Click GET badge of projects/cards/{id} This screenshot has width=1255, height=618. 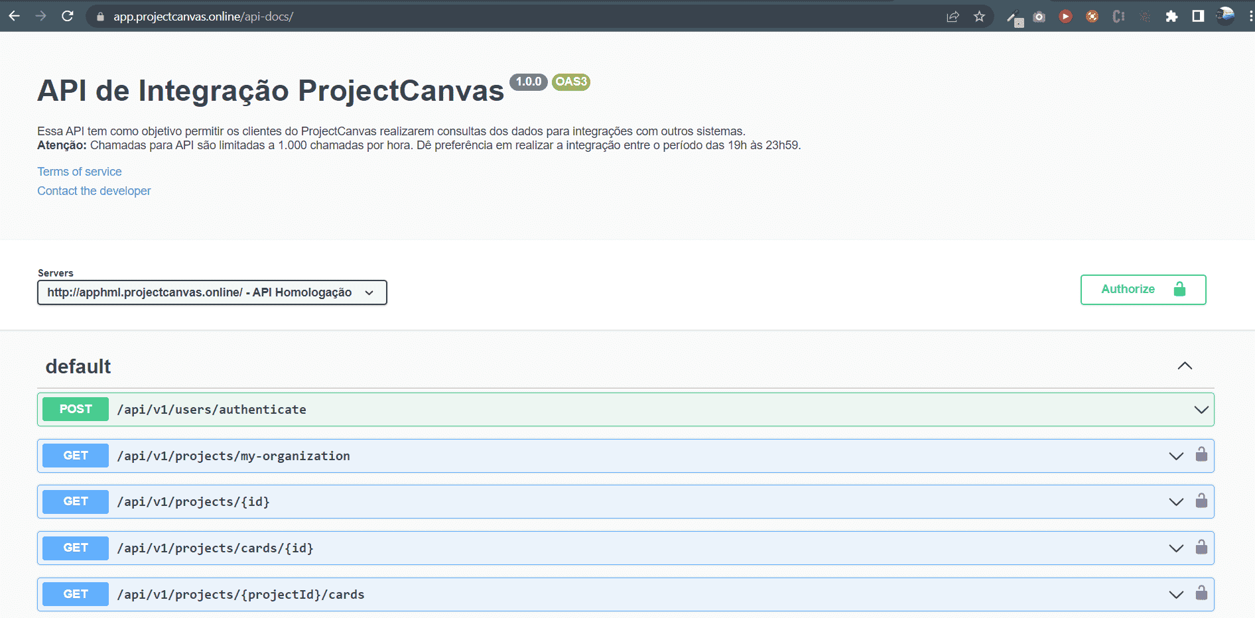pyautogui.click(x=76, y=548)
